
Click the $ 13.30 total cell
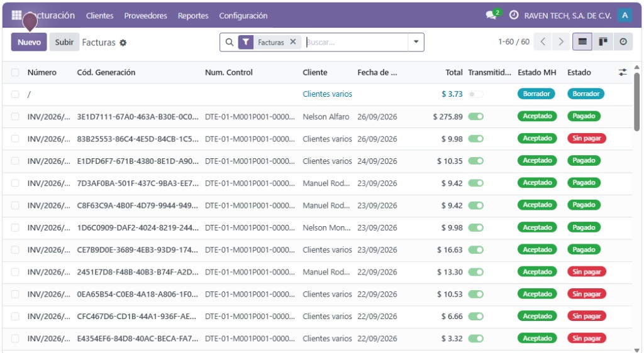450,272
